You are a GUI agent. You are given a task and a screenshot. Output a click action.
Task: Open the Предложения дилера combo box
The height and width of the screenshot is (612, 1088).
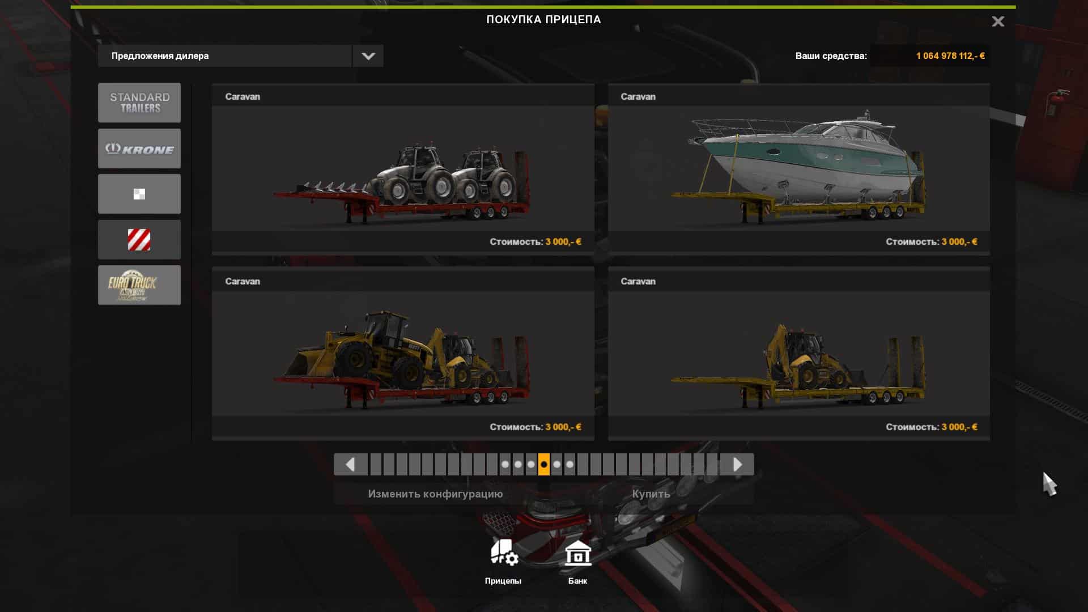[224, 56]
